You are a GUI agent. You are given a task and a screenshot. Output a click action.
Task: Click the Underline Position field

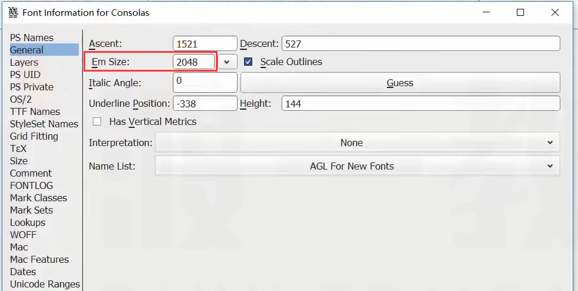pos(205,104)
